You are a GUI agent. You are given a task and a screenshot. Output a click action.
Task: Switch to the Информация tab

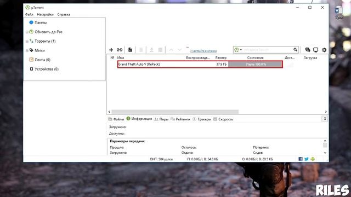[139, 119]
